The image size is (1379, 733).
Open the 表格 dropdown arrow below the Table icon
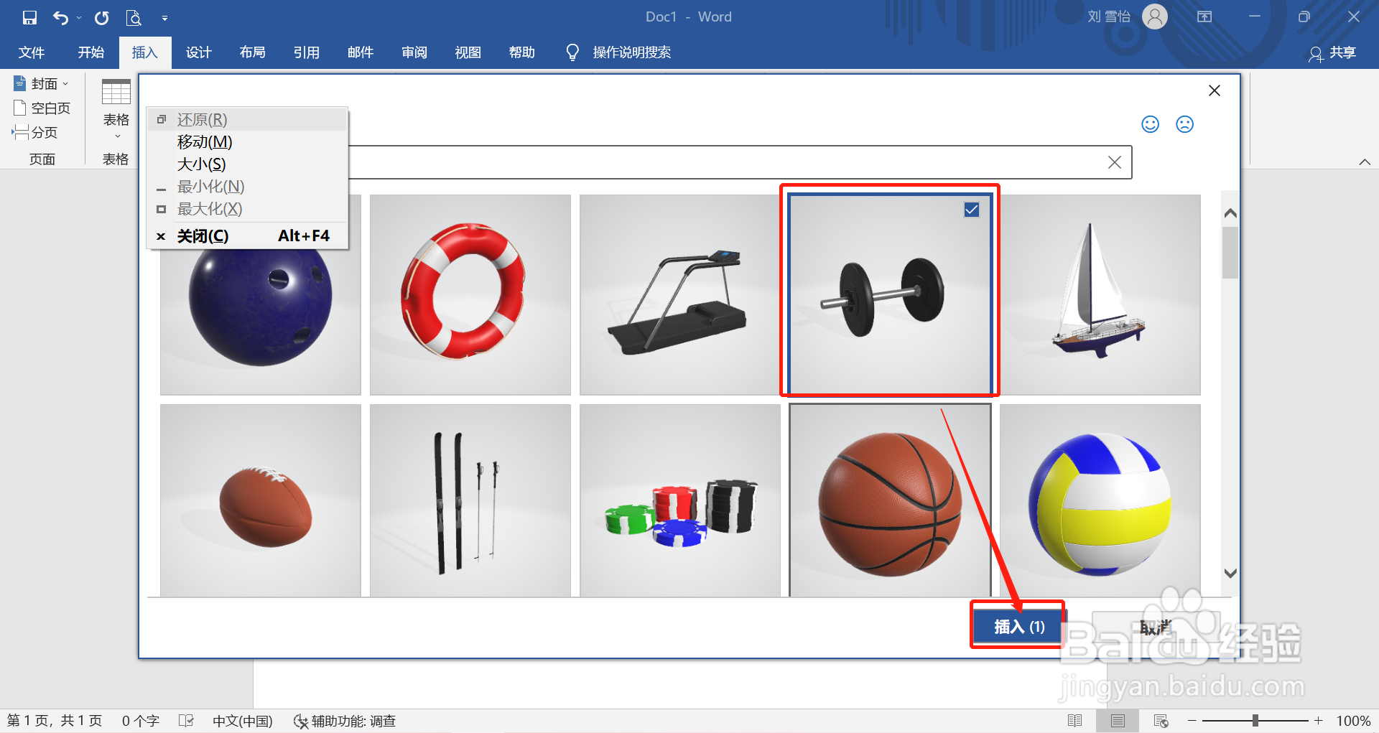[x=116, y=136]
